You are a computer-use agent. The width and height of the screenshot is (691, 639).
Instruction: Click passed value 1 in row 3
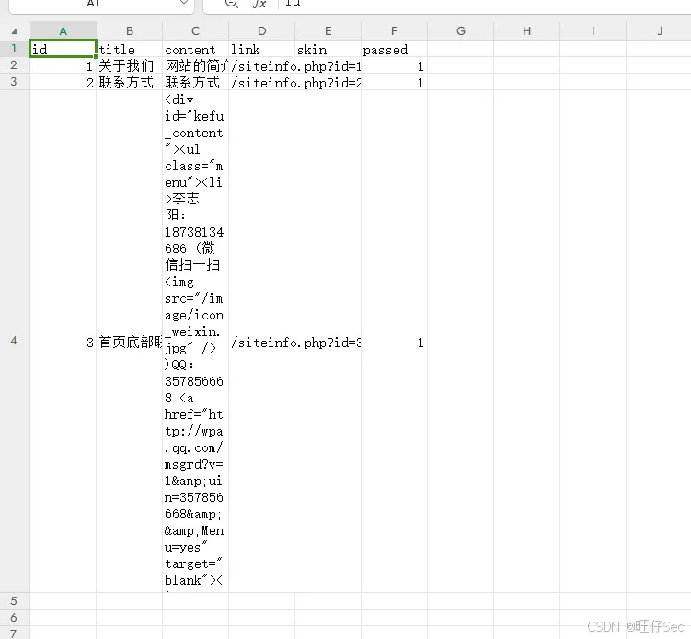[x=394, y=82]
